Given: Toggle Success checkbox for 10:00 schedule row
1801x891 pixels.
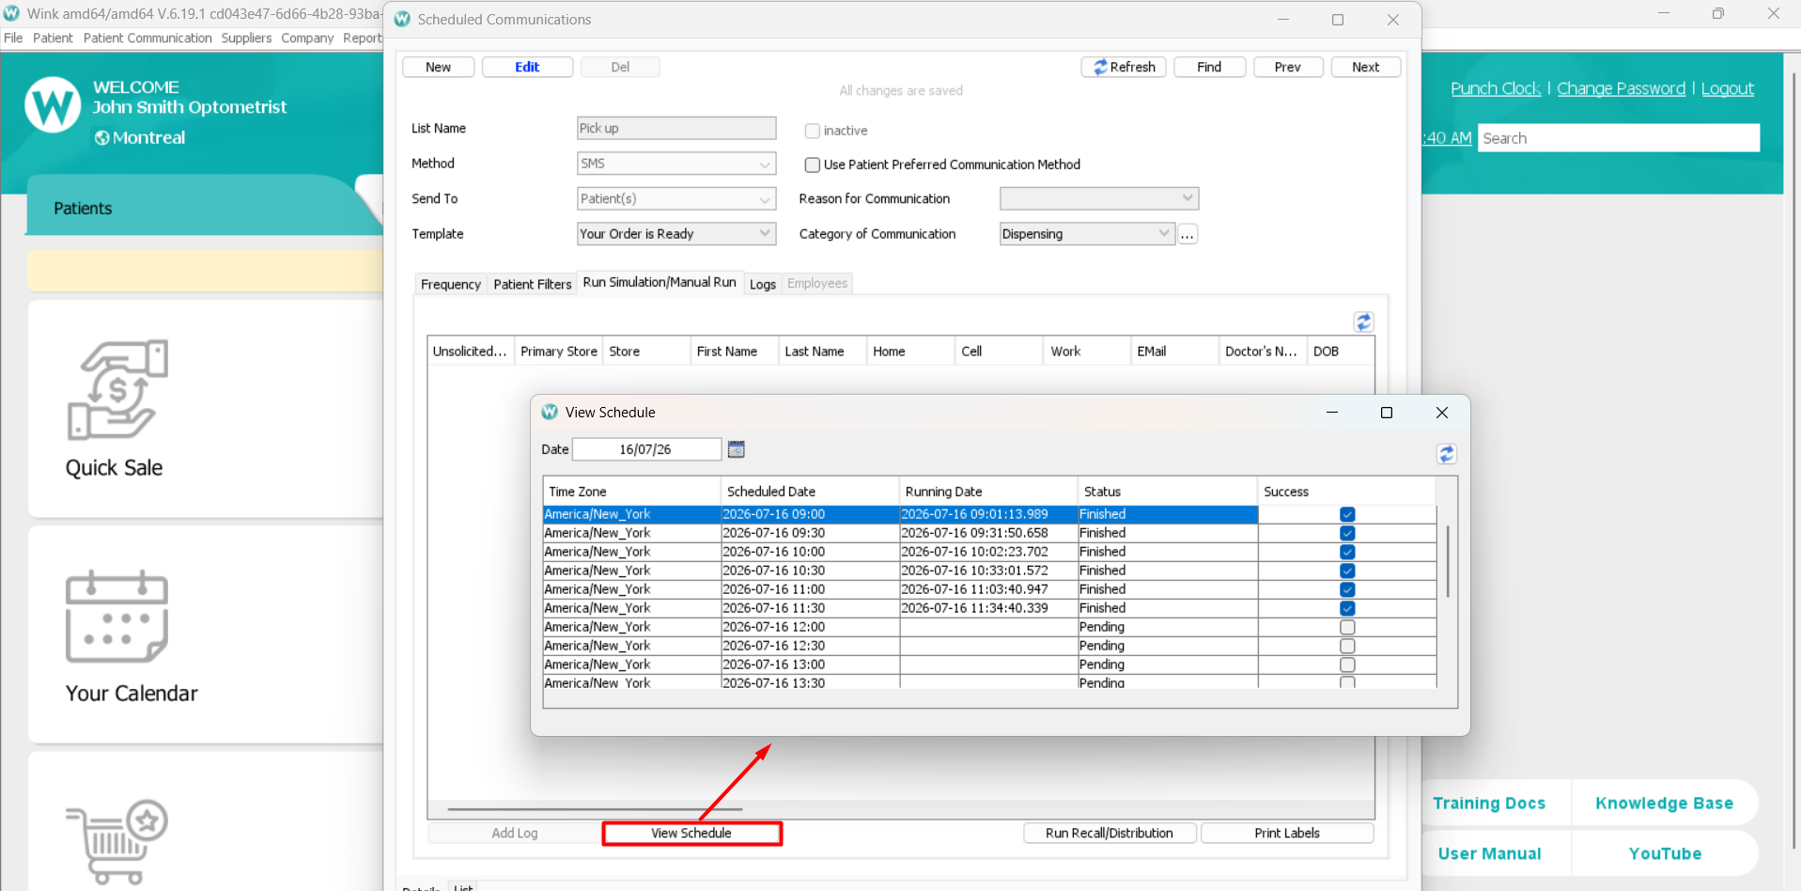Looking at the screenshot, I should (x=1347, y=552).
